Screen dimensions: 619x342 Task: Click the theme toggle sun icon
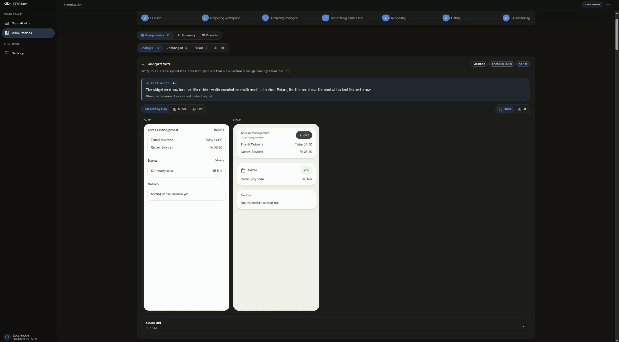click(608, 4)
